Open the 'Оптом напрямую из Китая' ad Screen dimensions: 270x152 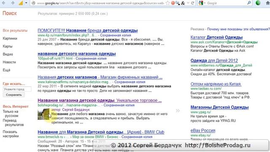[x=216, y=84]
